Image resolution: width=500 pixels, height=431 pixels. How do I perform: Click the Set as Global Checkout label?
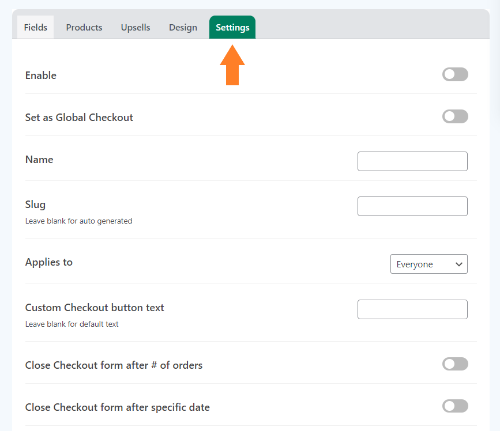click(x=79, y=118)
